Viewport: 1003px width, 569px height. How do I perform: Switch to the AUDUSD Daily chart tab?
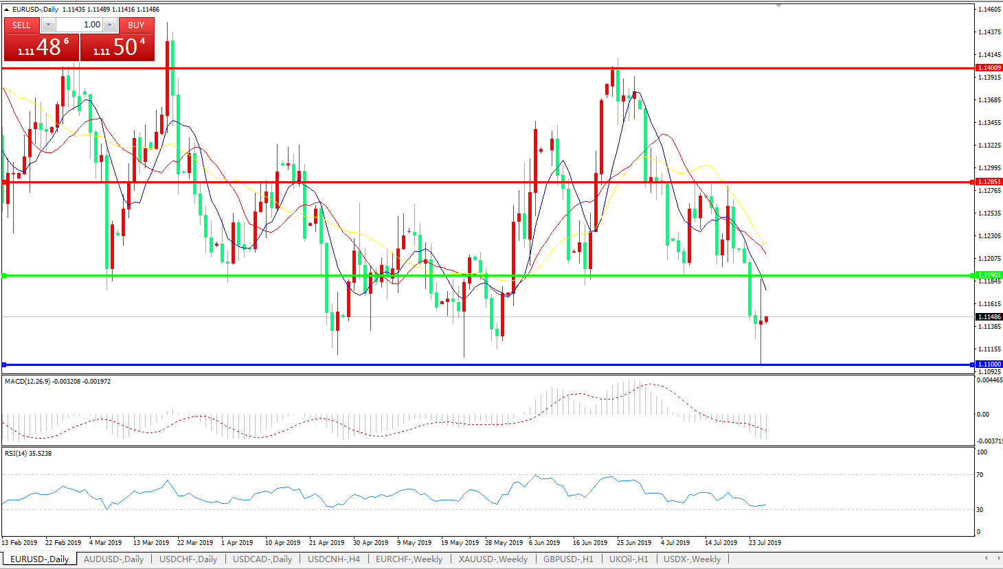tap(113, 559)
